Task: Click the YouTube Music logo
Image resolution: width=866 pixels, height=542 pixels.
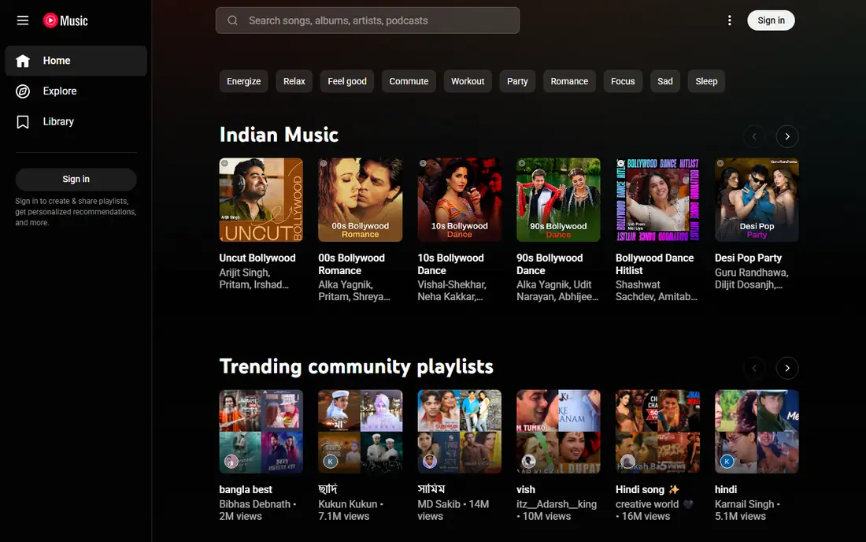Action: tap(65, 20)
